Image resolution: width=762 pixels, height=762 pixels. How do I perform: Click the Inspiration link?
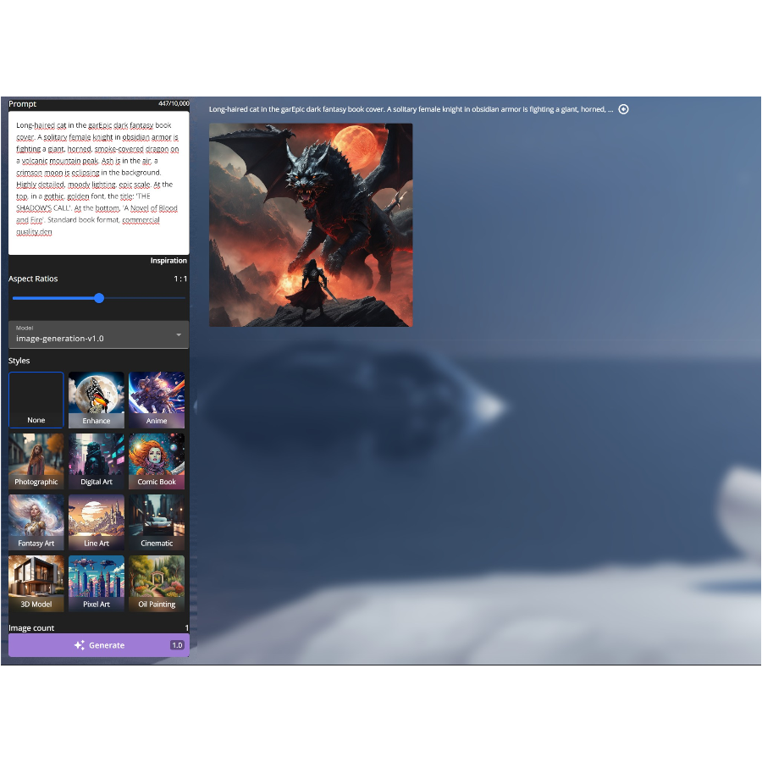click(x=168, y=261)
